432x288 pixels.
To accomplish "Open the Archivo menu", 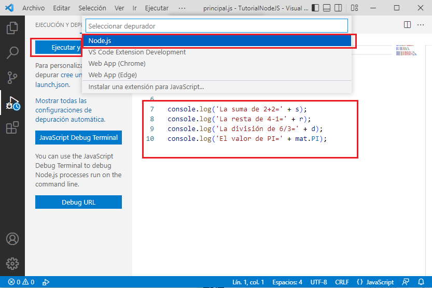I will click(34, 8).
